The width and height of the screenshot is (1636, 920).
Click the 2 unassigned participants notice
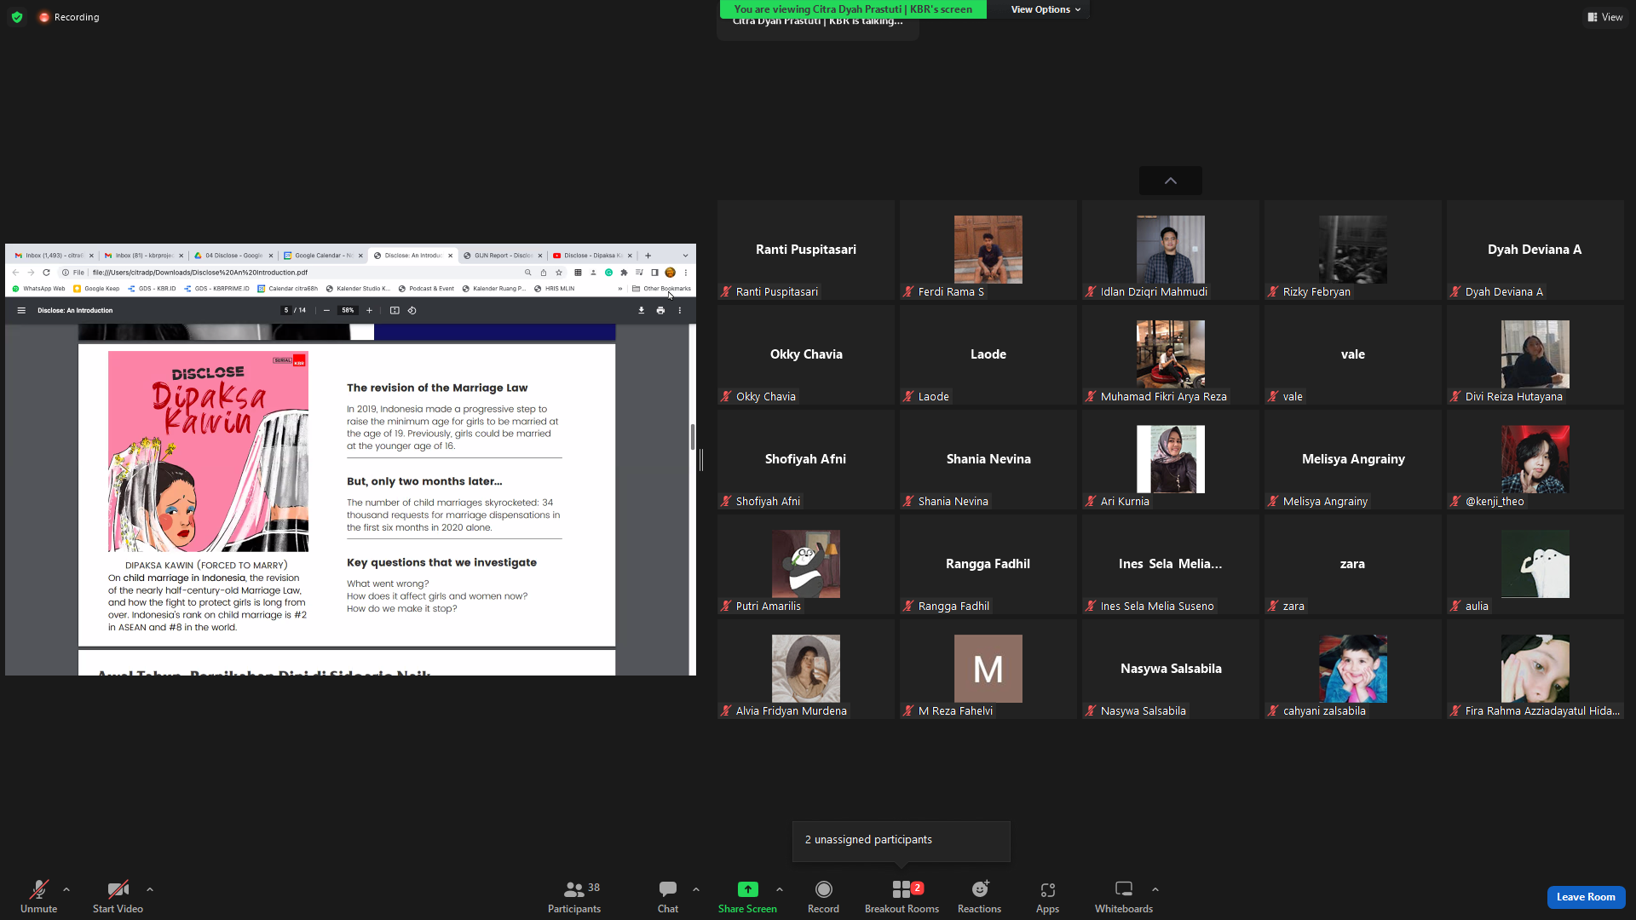coord(901,841)
